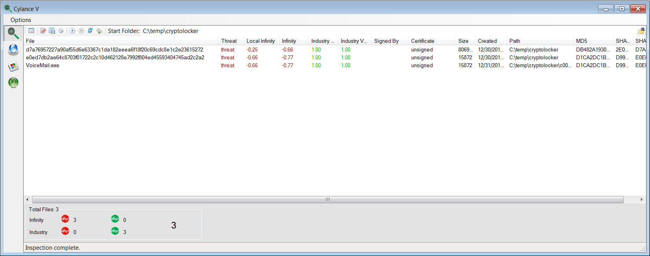Click the Cylance V title bar icon
The height and width of the screenshot is (256, 650).
click(x=8, y=8)
